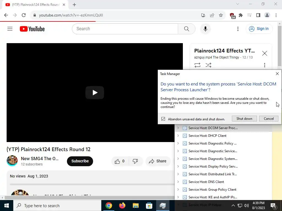Go to YouTube home via logo
282x211 pixels.
[x=32, y=29]
